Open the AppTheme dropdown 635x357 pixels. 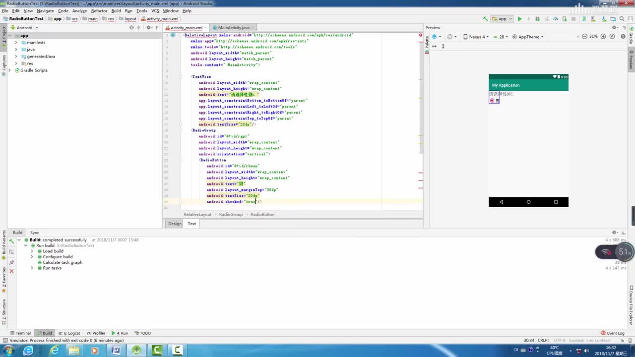[528, 36]
